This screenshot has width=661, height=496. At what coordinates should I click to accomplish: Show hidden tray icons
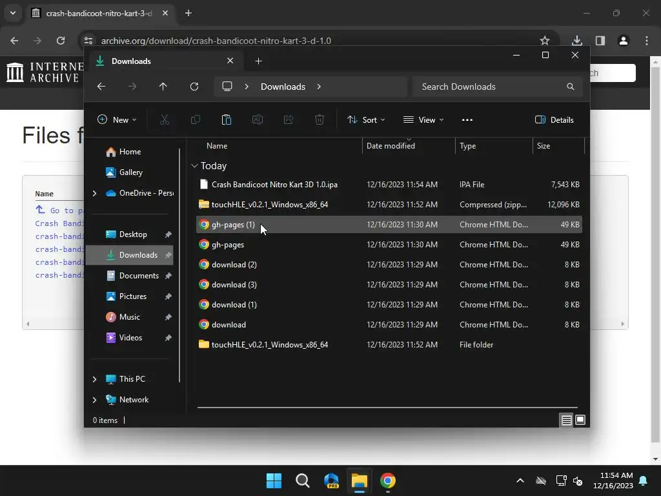(520, 480)
